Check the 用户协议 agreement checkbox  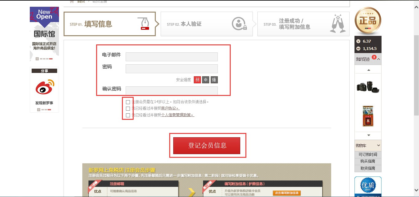(x=128, y=108)
